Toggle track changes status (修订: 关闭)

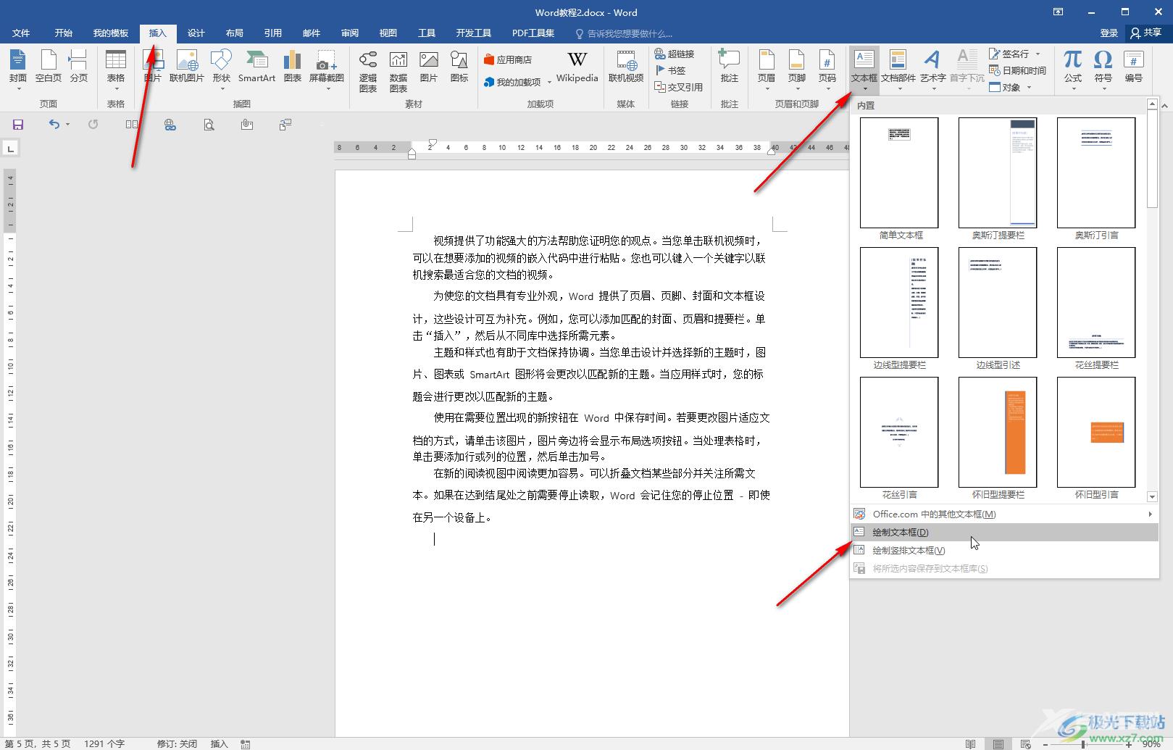pos(177,743)
